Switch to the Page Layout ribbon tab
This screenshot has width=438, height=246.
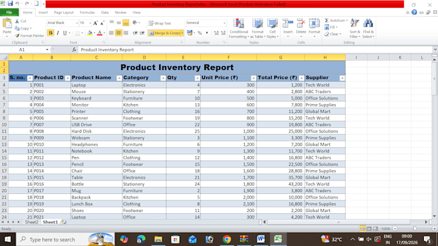[x=64, y=13]
